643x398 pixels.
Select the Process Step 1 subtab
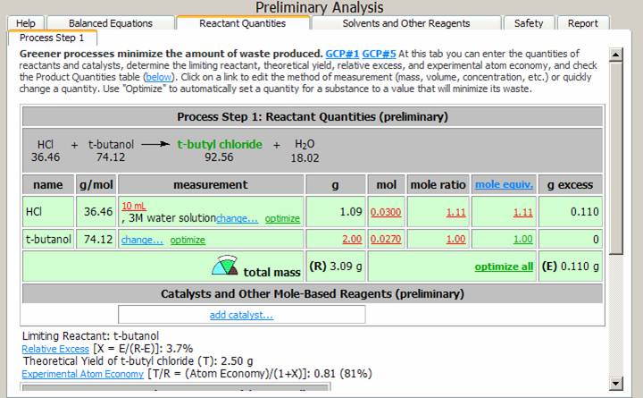[x=51, y=38]
